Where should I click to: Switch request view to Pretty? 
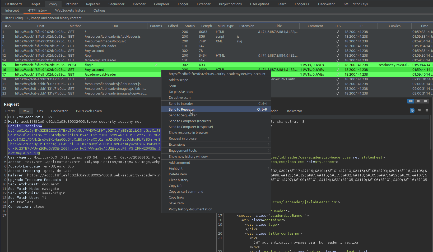pyautogui.click(x=10, y=111)
